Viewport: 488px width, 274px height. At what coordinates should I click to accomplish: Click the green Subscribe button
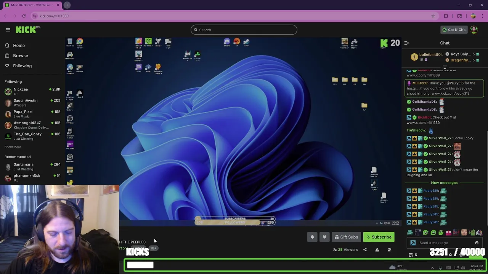[x=379, y=237]
